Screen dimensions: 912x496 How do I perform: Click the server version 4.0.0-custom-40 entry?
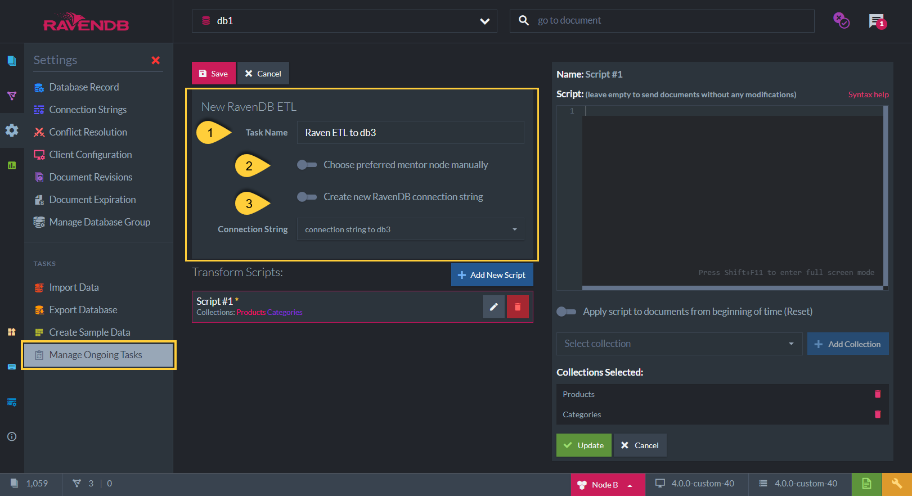click(798, 484)
